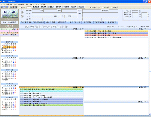
Task: Click the 金曜日, 5月 10 day header
Action: coord(117,58)
